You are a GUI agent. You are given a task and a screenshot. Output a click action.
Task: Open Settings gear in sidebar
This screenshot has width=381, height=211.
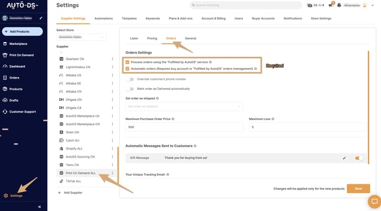coord(6,196)
